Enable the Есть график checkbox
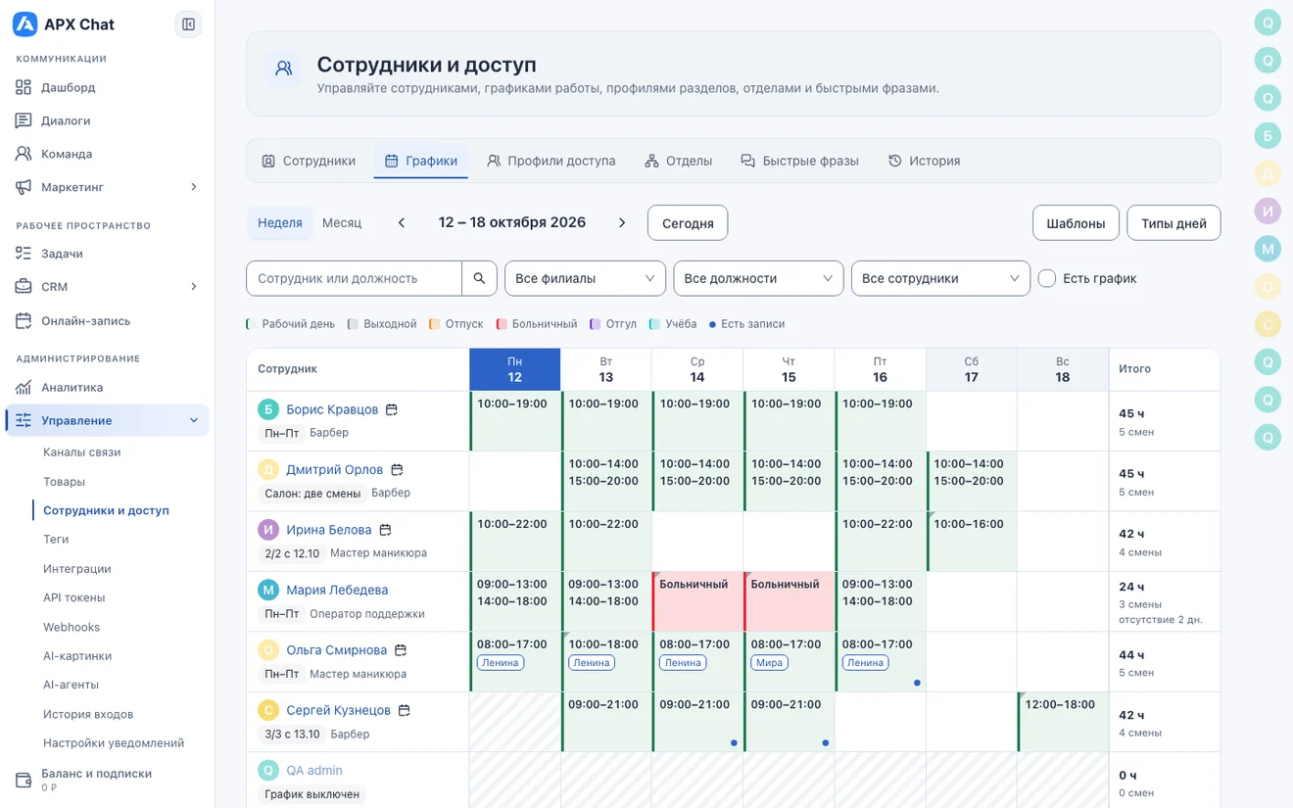 1047,278
